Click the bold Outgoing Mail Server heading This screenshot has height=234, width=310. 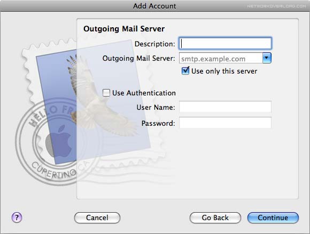[x=124, y=29]
